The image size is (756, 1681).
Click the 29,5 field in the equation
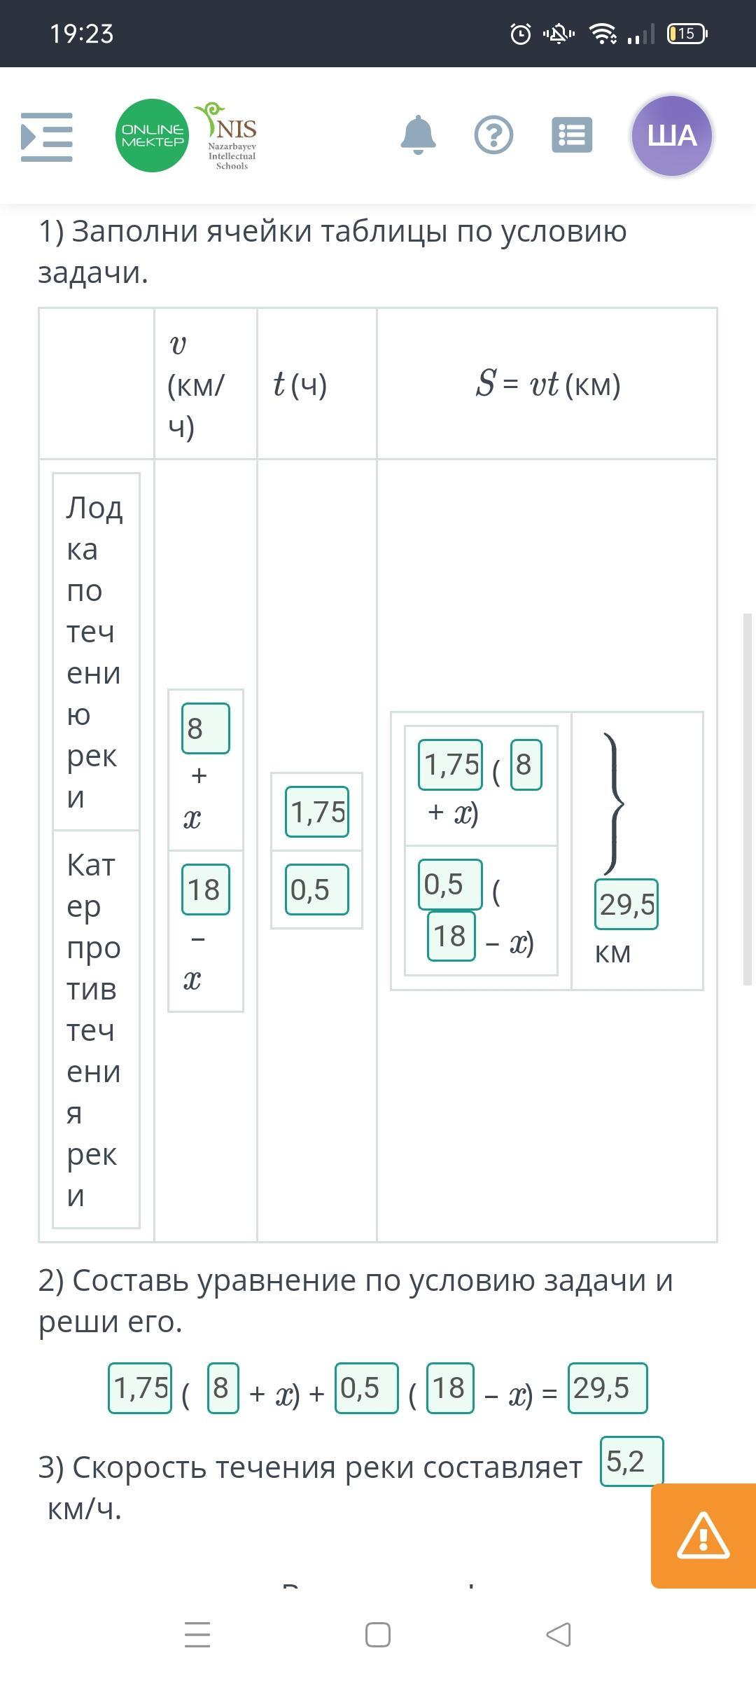pos(608,1388)
